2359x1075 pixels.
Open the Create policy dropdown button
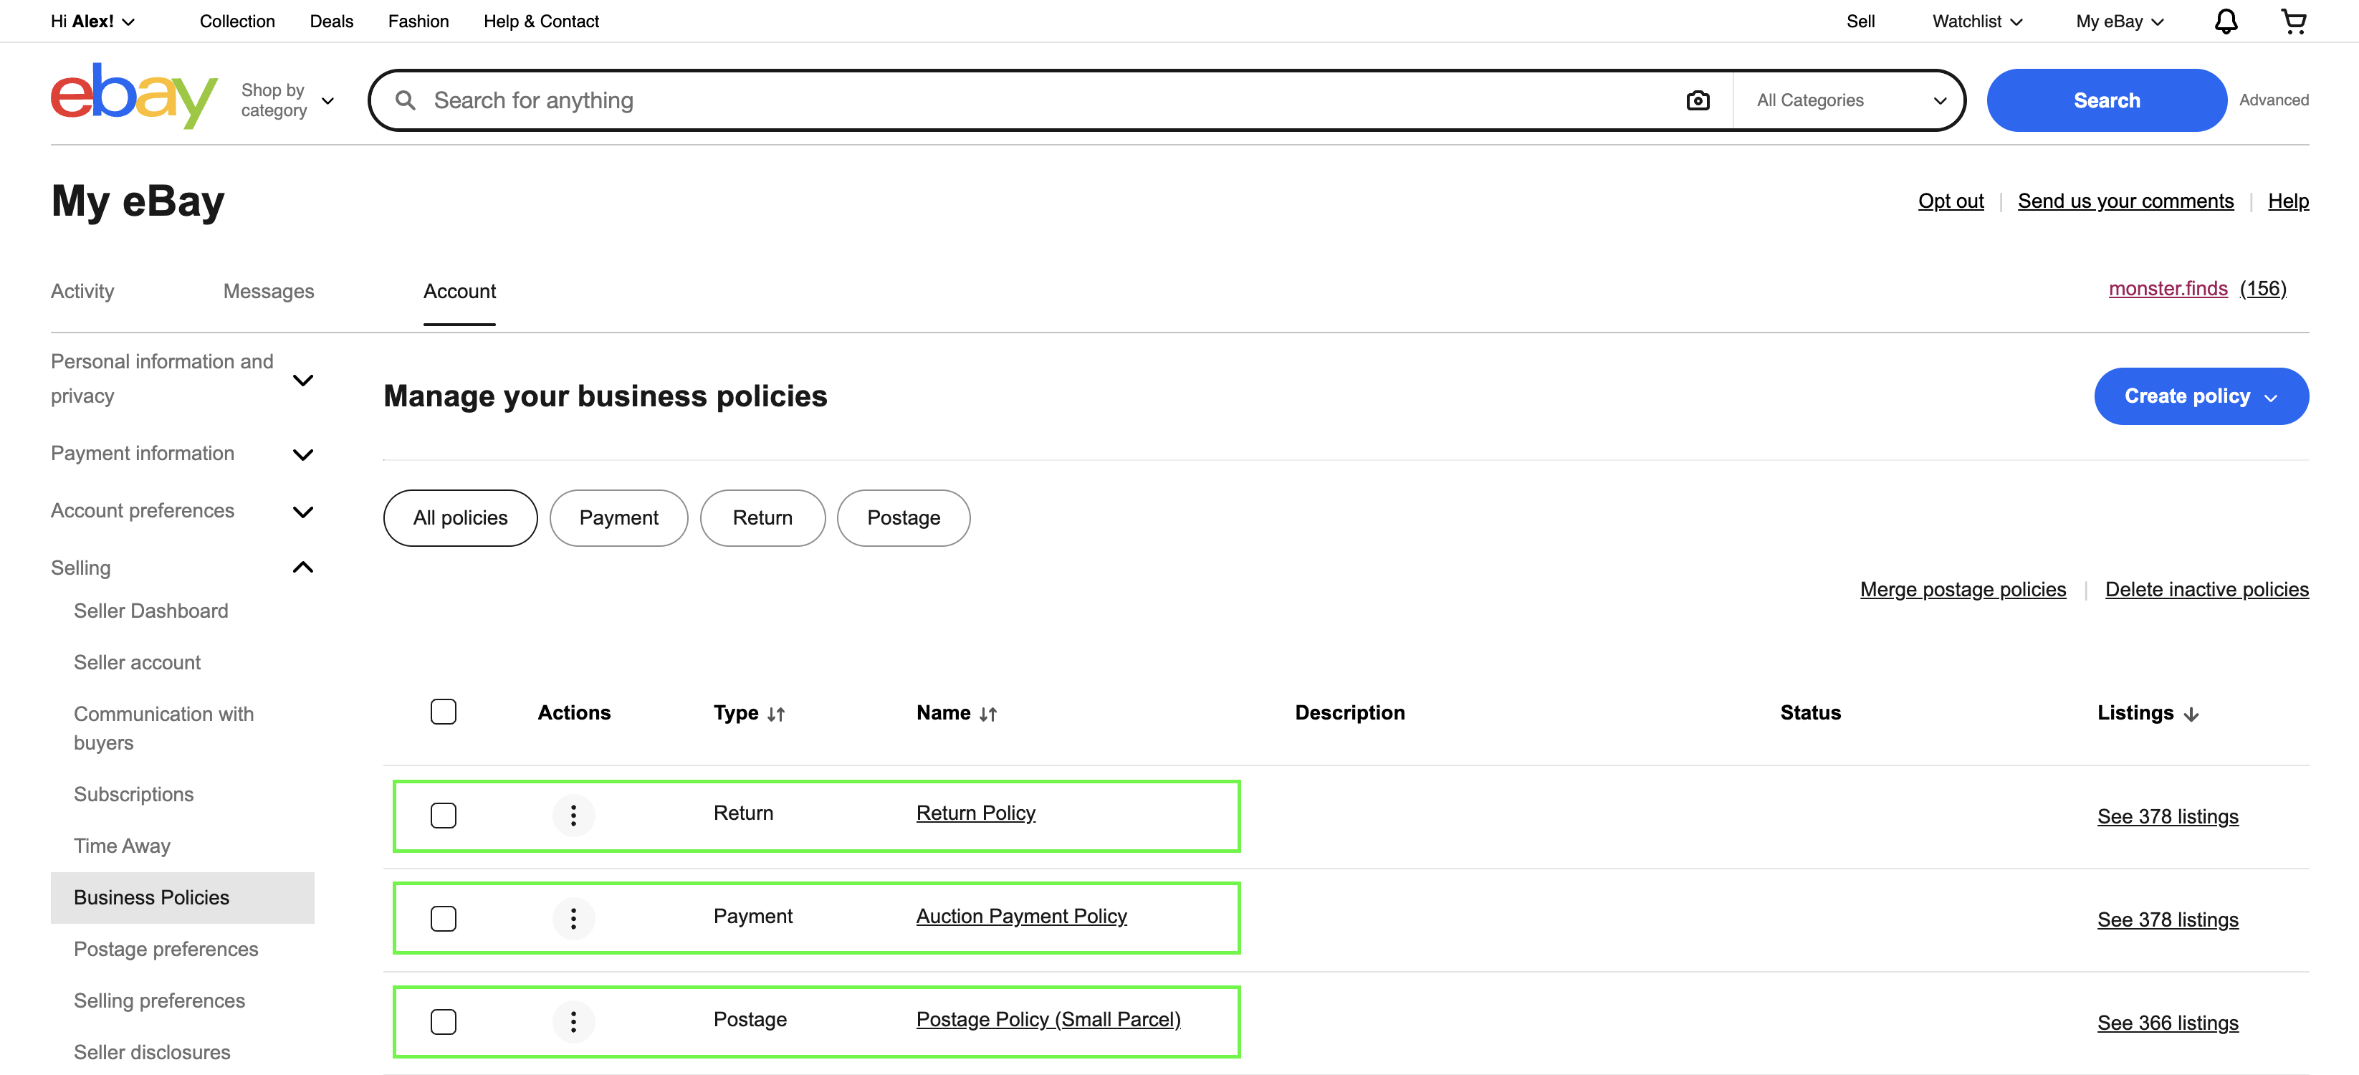(2201, 396)
